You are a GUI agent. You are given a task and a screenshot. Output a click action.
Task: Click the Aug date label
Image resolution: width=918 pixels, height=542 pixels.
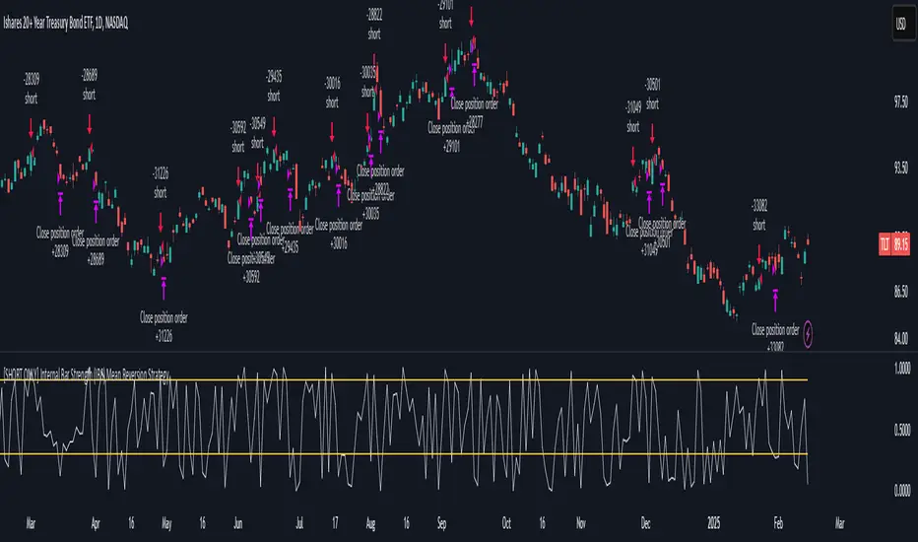pos(370,523)
